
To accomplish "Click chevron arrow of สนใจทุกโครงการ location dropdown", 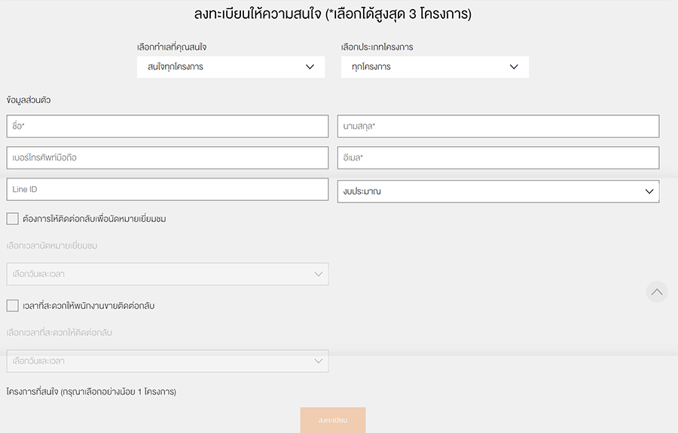I will (x=310, y=67).
